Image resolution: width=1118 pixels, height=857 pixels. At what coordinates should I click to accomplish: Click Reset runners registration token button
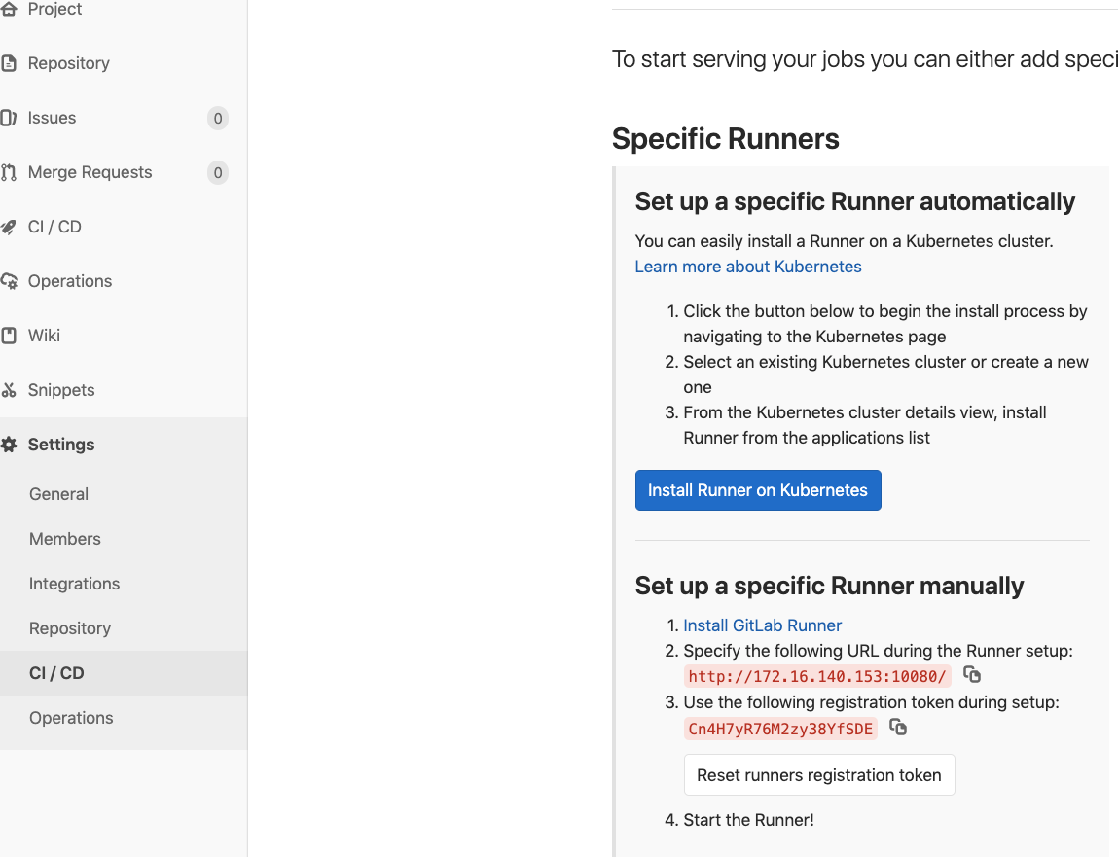(x=818, y=775)
